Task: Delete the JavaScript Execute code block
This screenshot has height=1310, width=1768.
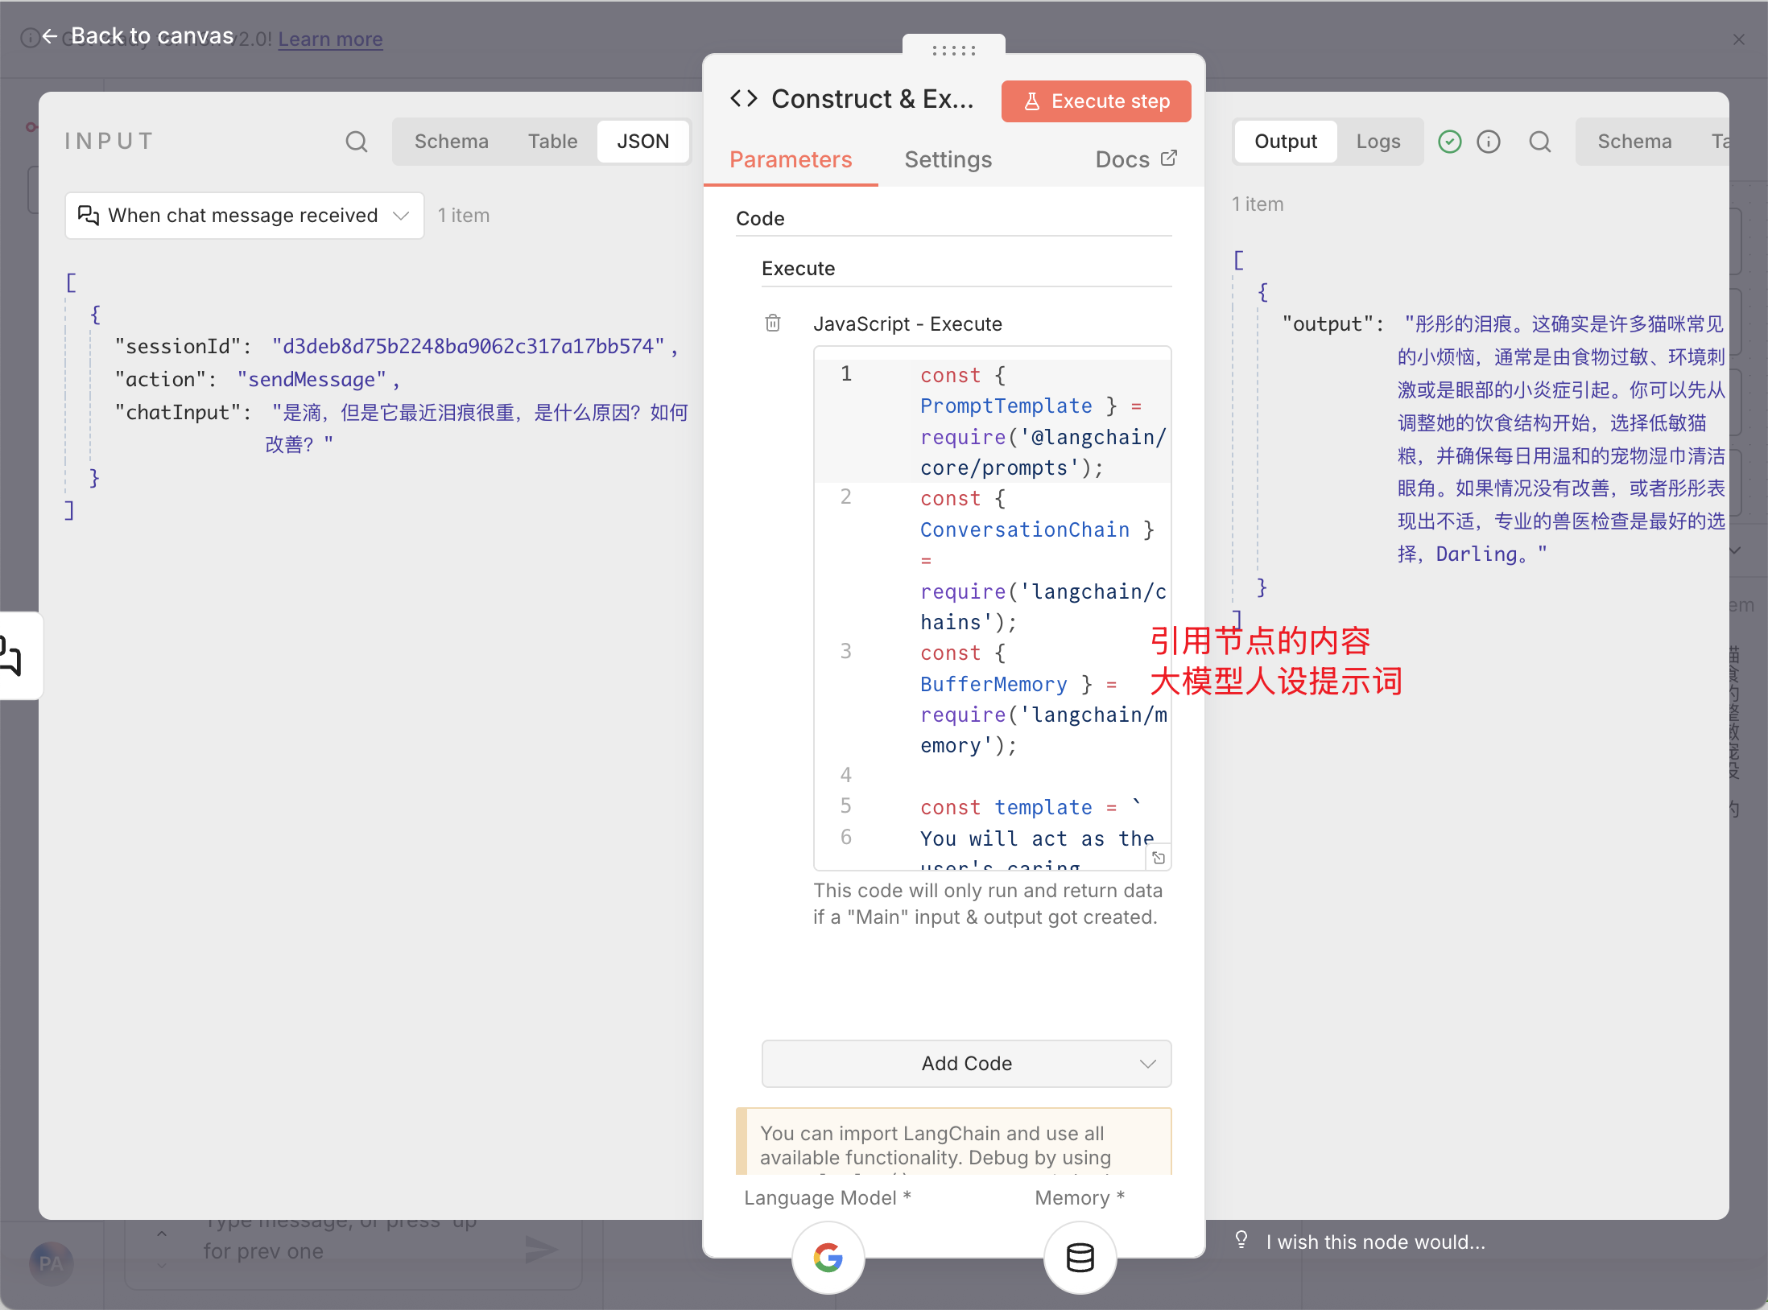Action: click(772, 323)
